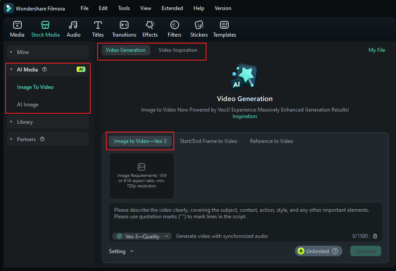
Task: Click the Veo 3 model cube icon
Action: tap(119, 236)
